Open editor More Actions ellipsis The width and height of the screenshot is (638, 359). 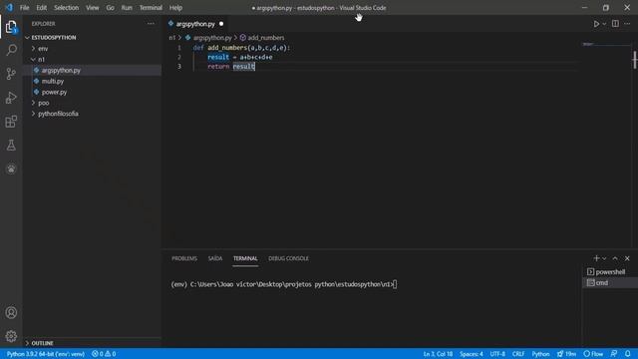coord(627,24)
